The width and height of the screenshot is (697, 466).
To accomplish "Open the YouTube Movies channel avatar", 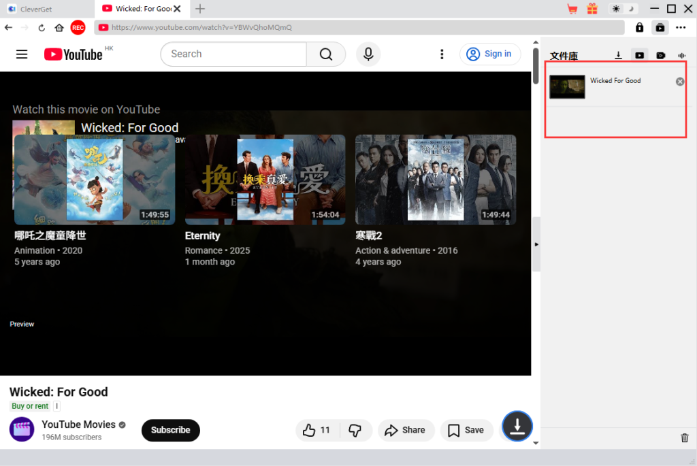I will (22, 429).
